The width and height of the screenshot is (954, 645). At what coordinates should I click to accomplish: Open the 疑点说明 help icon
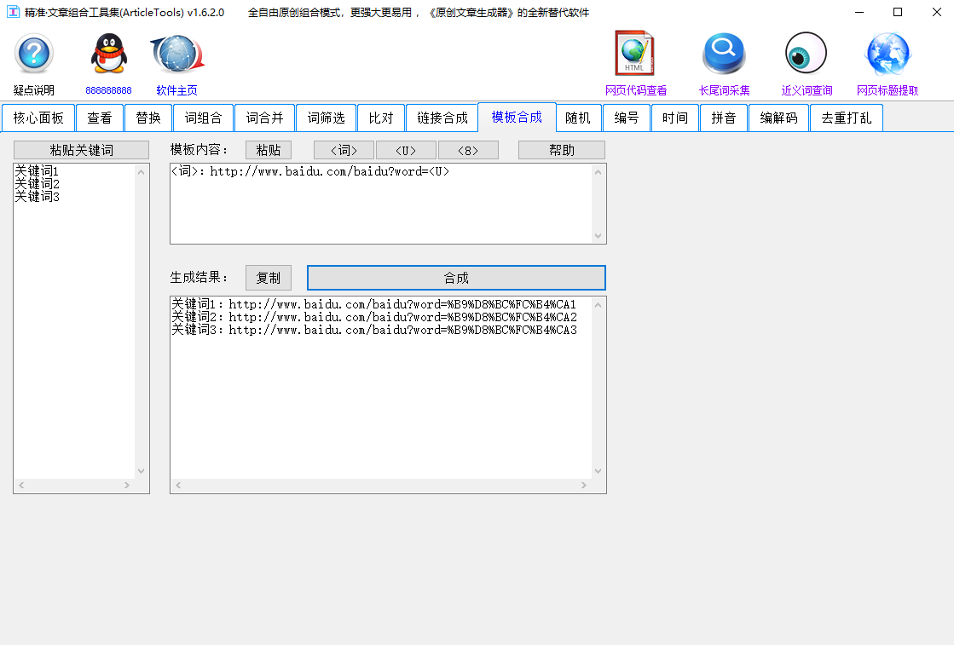click(x=32, y=53)
